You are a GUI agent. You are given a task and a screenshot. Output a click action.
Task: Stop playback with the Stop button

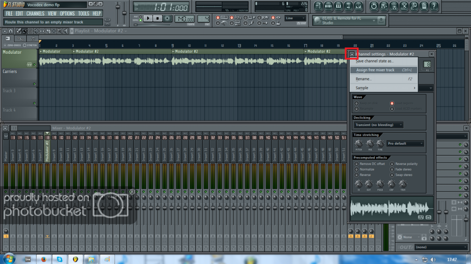click(x=158, y=18)
